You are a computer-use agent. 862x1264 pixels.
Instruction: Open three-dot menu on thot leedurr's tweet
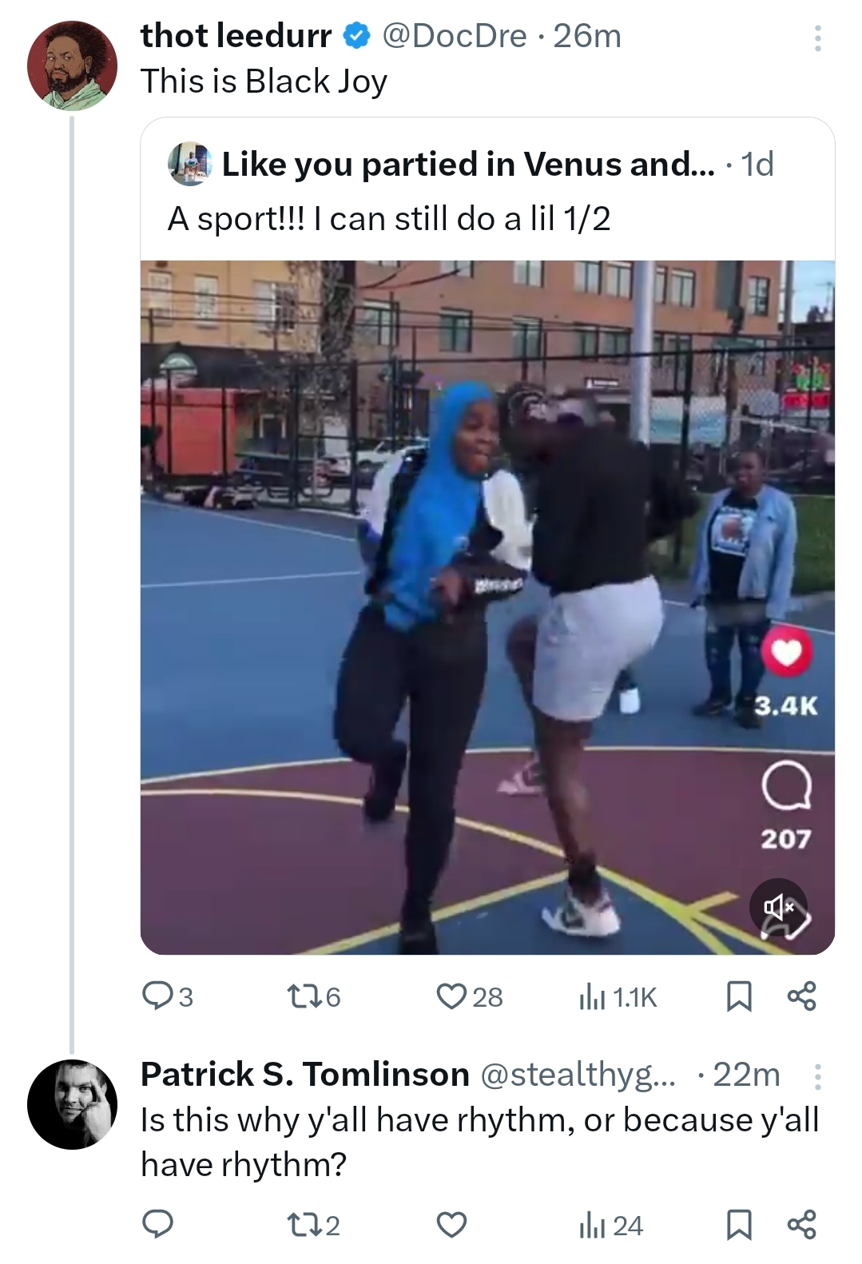click(817, 38)
